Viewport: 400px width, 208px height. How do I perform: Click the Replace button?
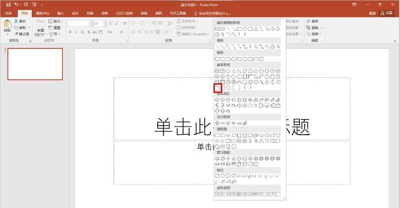315,27
